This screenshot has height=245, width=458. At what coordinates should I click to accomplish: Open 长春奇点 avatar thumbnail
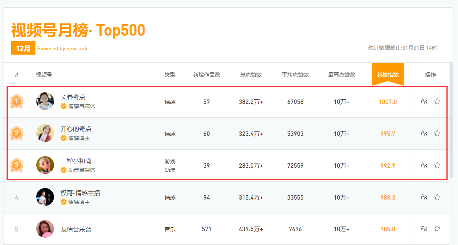click(x=45, y=102)
